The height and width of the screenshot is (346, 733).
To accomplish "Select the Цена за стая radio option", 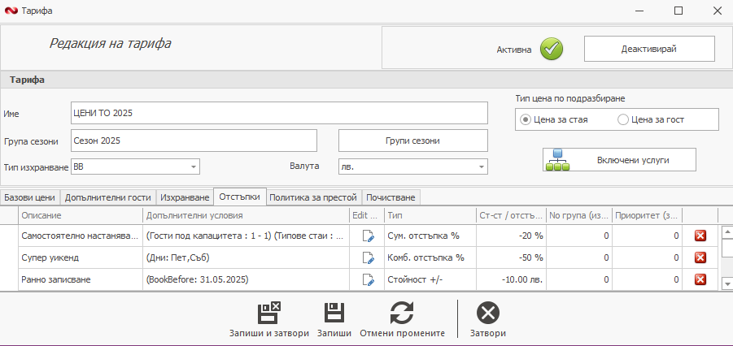I will tap(526, 119).
